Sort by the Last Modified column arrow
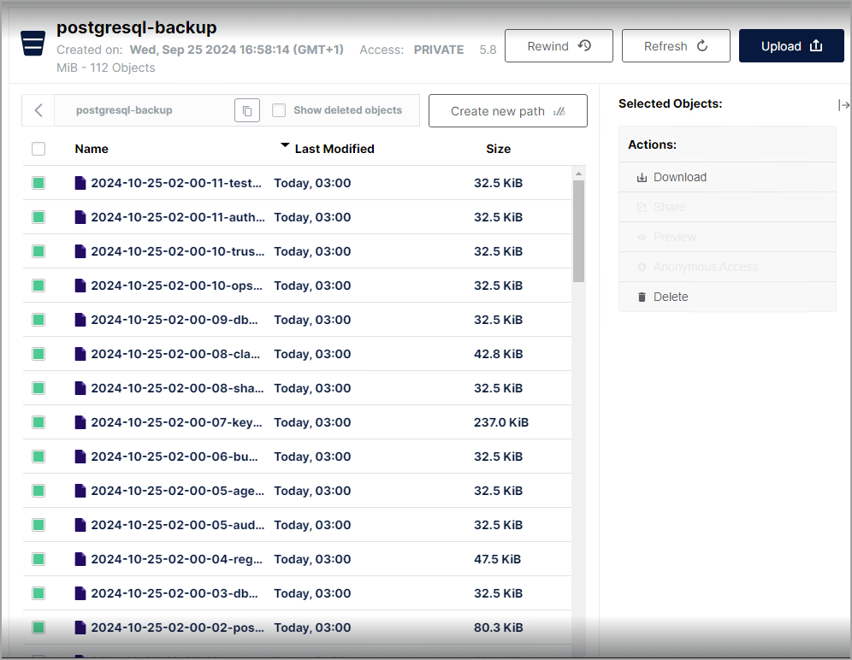Image resolution: width=852 pixels, height=660 pixels. (285, 147)
